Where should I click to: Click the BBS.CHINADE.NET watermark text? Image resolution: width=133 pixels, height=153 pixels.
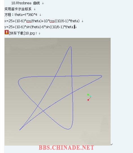[66, 148]
